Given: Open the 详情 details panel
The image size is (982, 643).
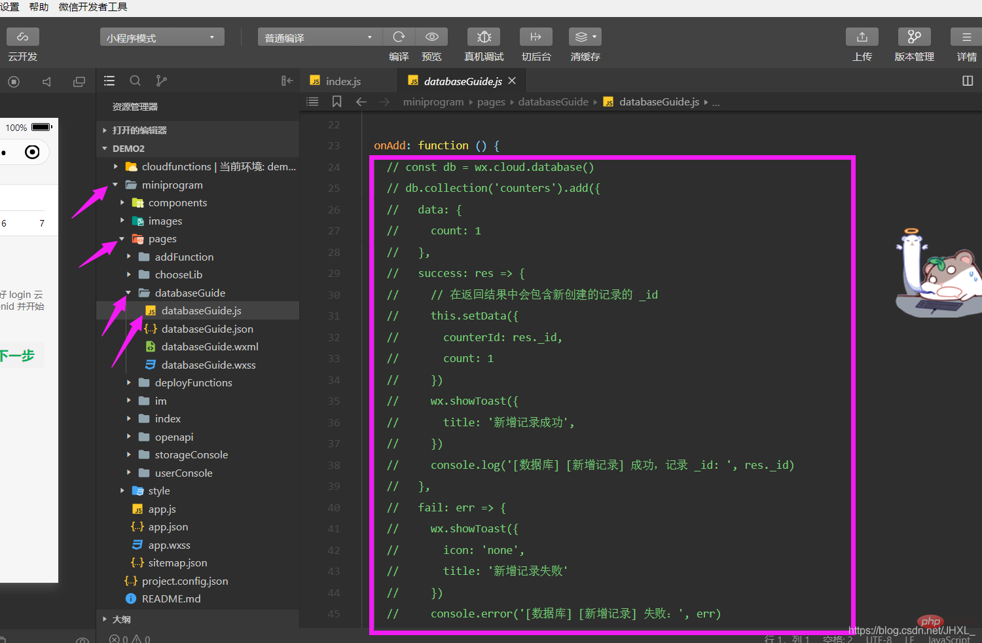Looking at the screenshot, I should pyautogui.click(x=967, y=37).
